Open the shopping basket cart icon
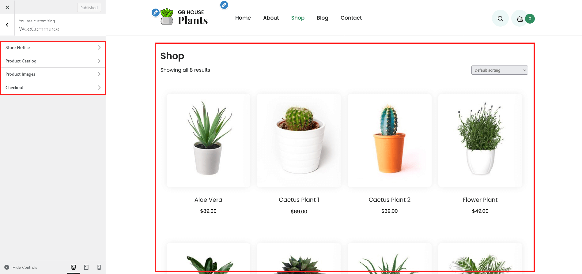Viewport: 582px width, 274px height. coord(520,19)
